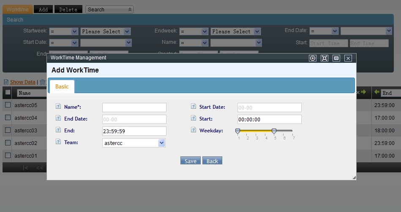This screenshot has width=401, height=212.
Task: Click the help icon next to Team
Action: point(58,142)
